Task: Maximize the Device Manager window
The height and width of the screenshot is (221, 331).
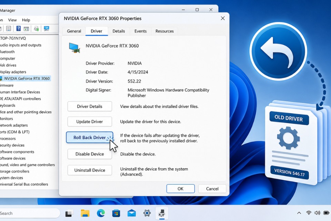Action: [197, 10]
